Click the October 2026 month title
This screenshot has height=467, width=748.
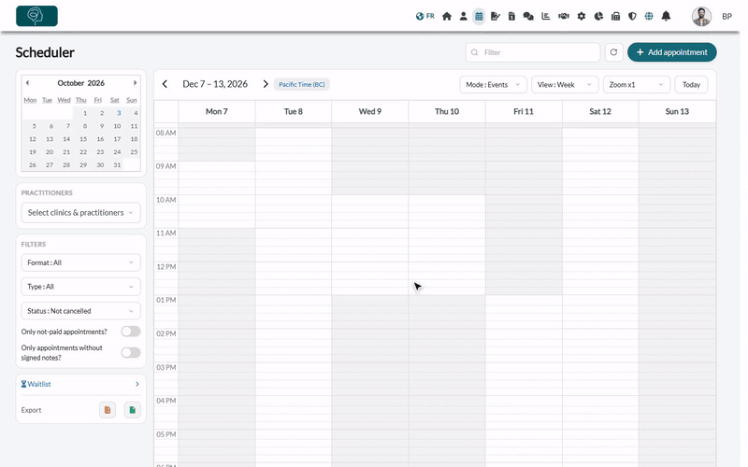[x=81, y=83]
